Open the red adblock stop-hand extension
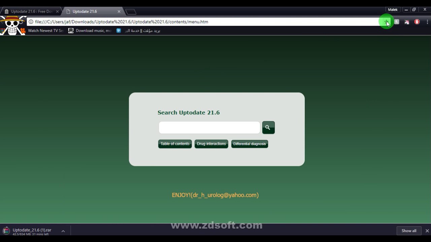Viewport: 431px width, 242px height. tap(417, 22)
